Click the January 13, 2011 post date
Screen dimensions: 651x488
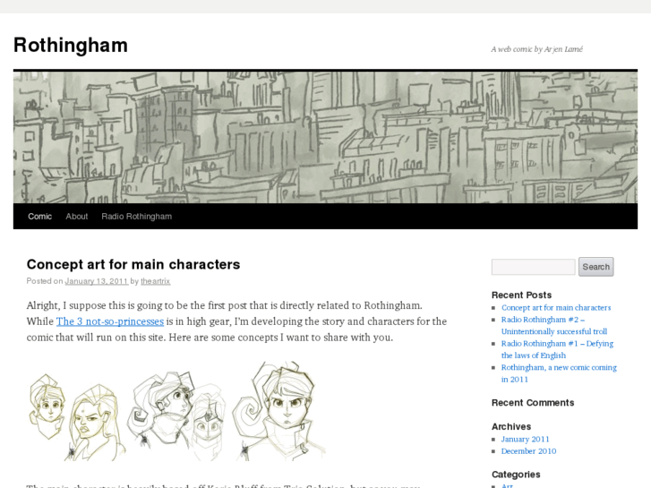point(97,281)
